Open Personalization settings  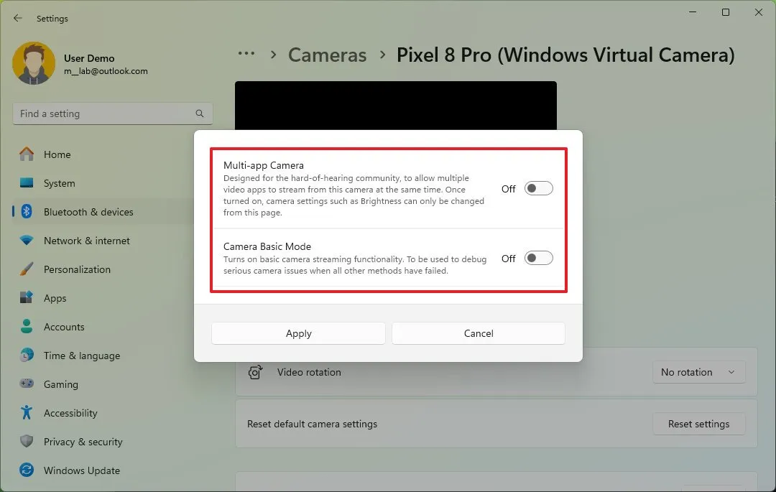coord(103,269)
